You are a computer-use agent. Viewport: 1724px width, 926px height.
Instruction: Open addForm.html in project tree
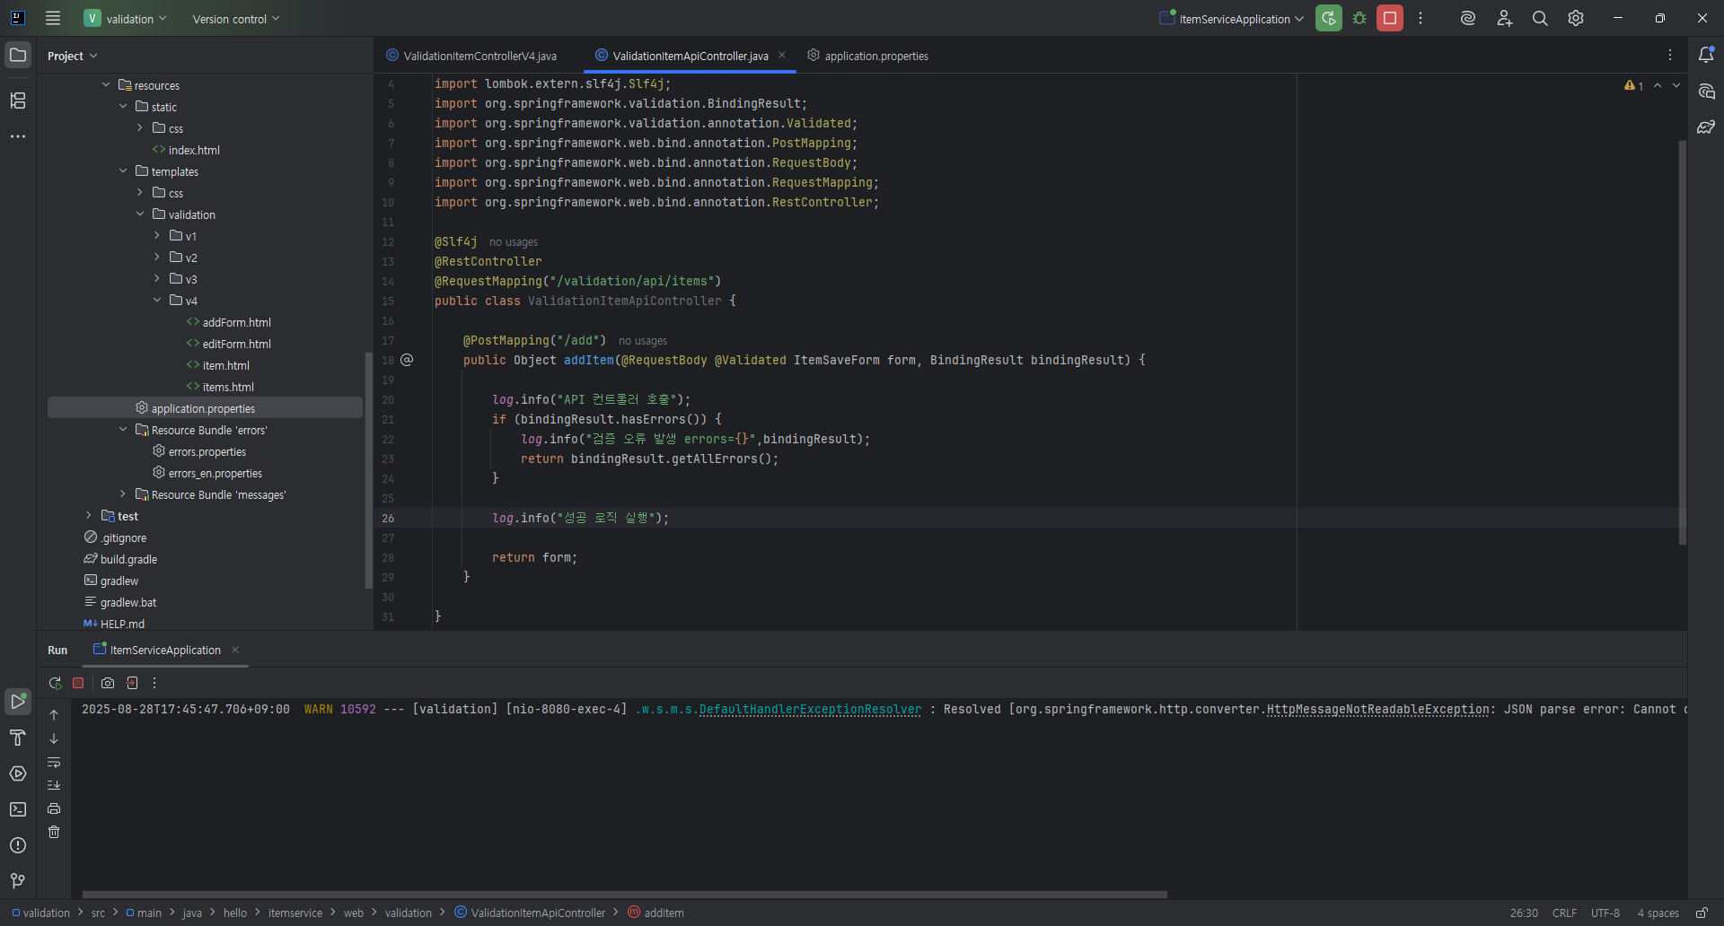228,322
